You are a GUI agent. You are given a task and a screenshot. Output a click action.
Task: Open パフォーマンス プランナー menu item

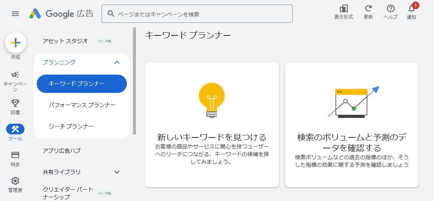point(82,105)
